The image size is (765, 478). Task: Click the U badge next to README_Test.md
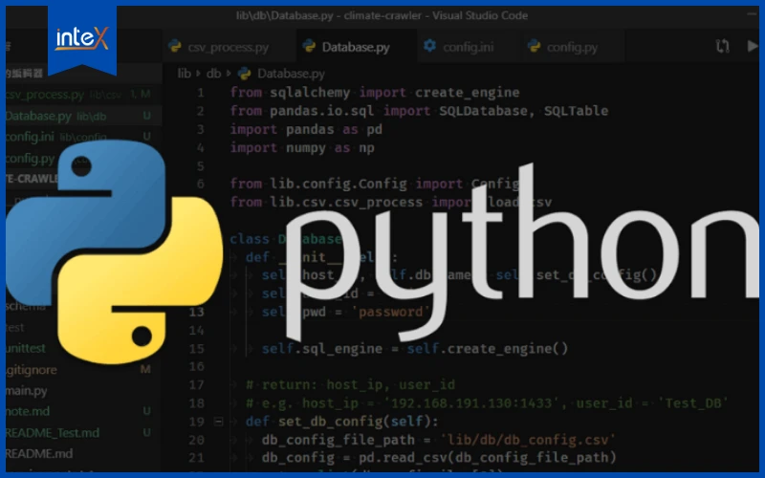[x=146, y=433]
